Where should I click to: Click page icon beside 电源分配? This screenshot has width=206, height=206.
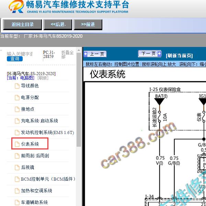tap(17, 98)
